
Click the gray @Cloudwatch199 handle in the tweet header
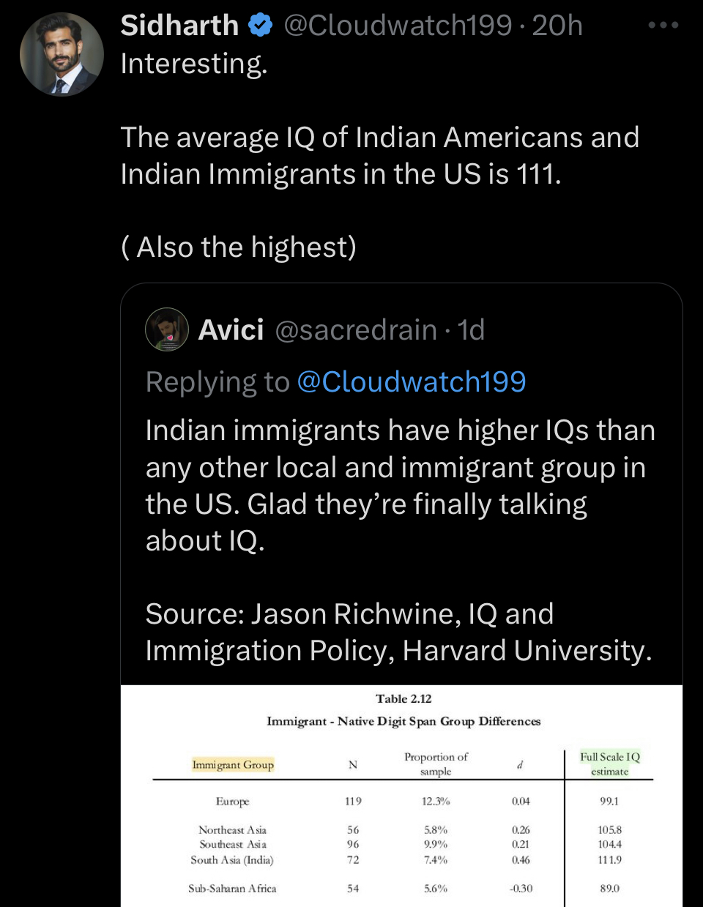(398, 26)
